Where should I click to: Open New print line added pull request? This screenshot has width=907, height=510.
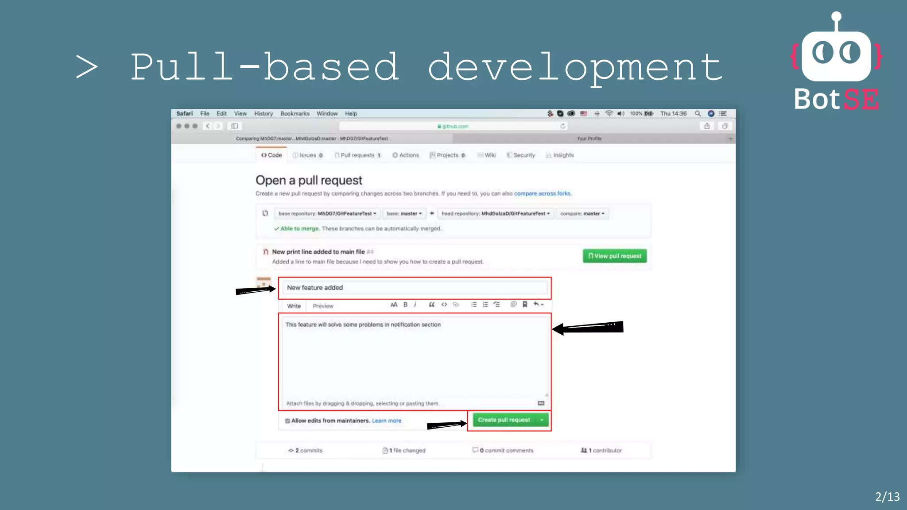click(318, 252)
